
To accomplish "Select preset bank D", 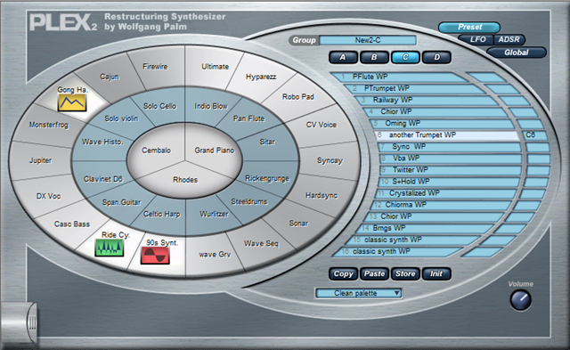I will coord(437,57).
